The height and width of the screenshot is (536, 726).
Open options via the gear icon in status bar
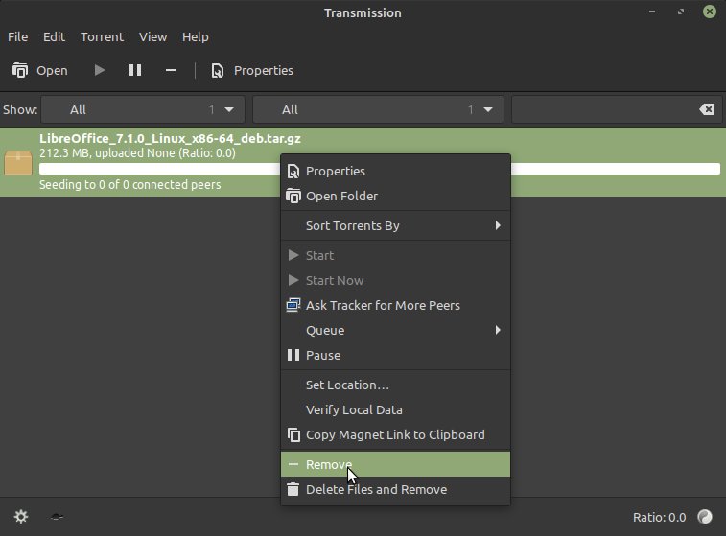click(x=21, y=517)
